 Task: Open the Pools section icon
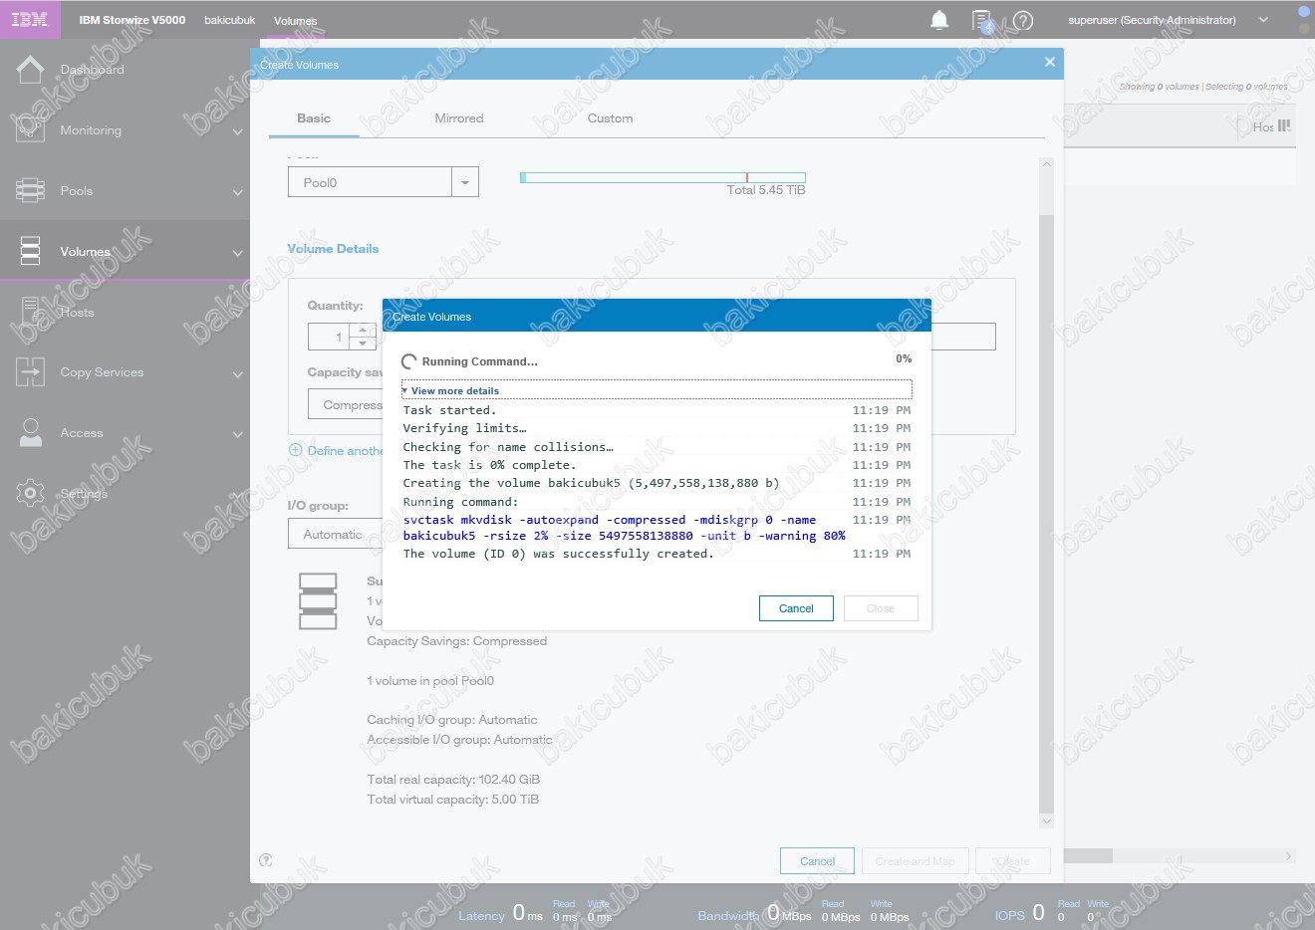coord(31,190)
